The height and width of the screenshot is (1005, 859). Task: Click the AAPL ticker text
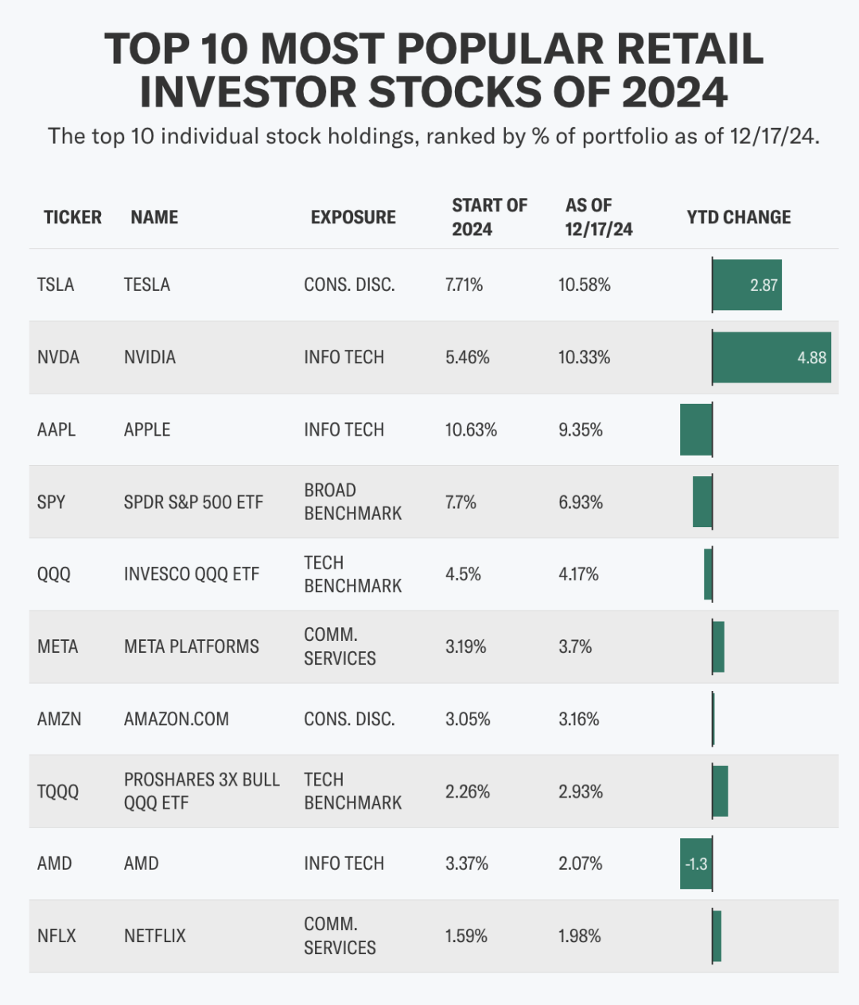point(56,429)
